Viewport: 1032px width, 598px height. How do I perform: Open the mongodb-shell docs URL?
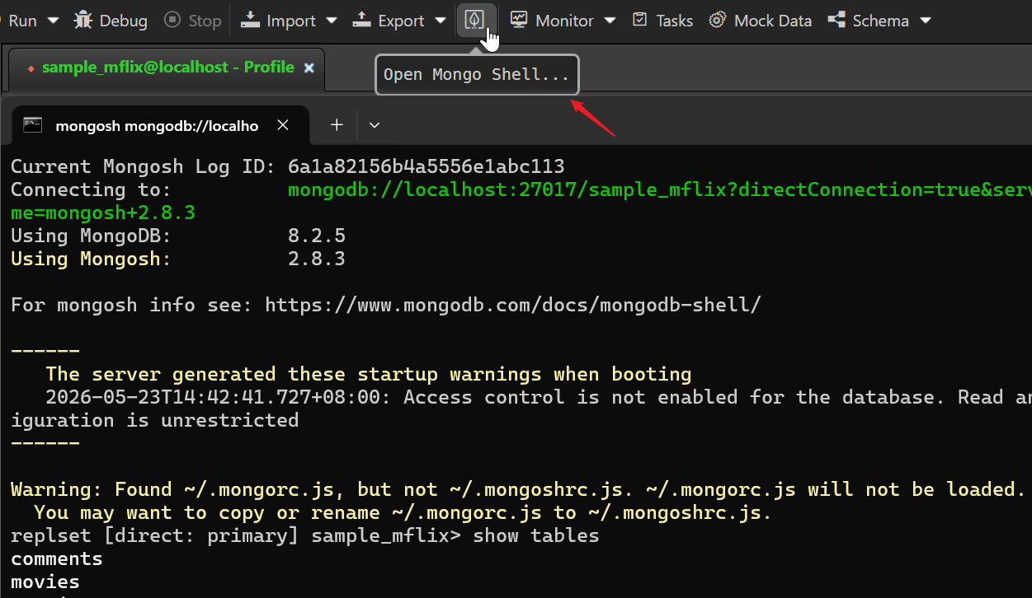[513, 305]
